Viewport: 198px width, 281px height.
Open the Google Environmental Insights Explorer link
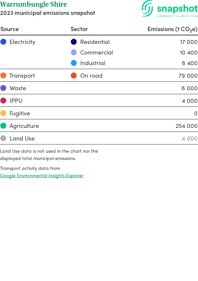pos(42,176)
